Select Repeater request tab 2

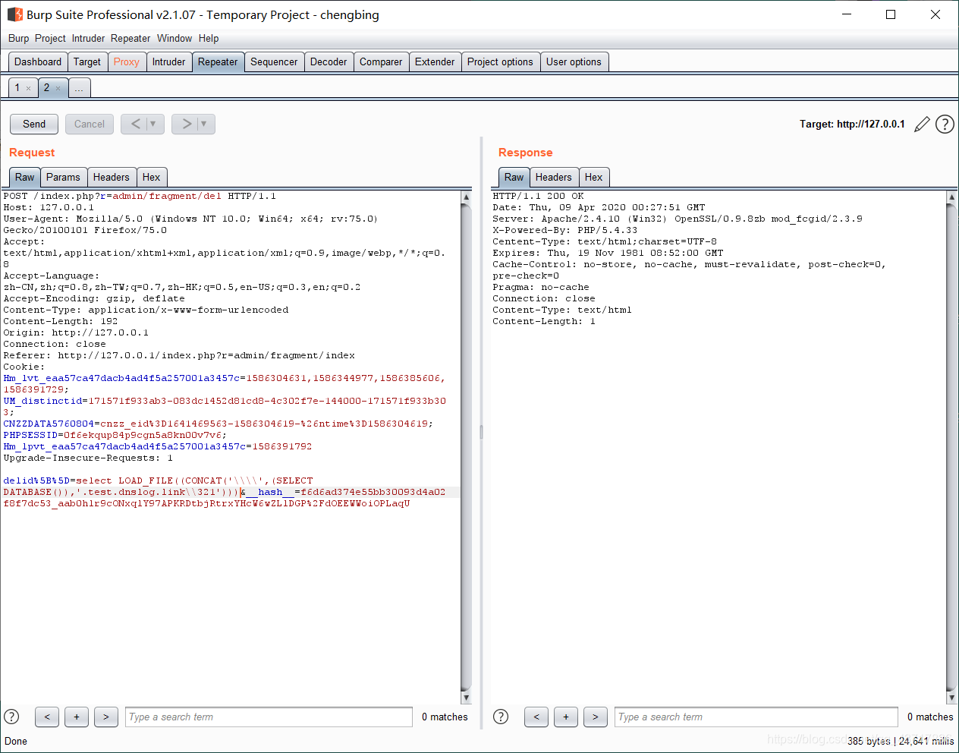coord(46,88)
